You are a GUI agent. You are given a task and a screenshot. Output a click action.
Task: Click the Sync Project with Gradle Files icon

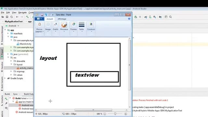coord(146,17)
